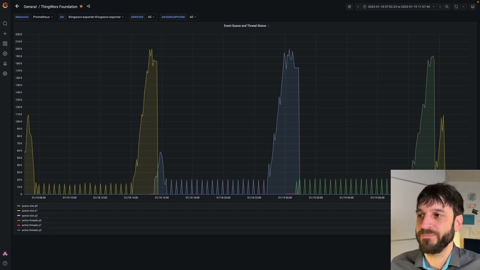The image size is (480, 270).
Task: Refresh the dashboard
Action: (456, 7)
